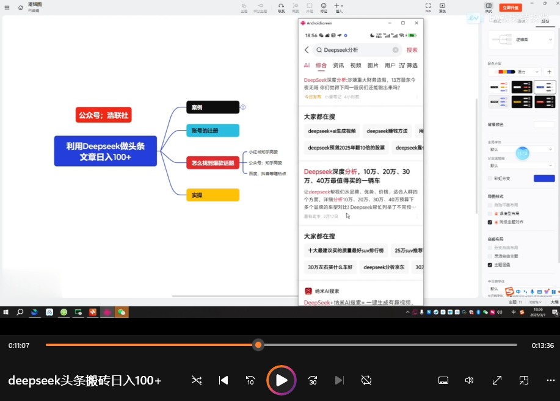Open the 资讯 news tab

[338, 65]
